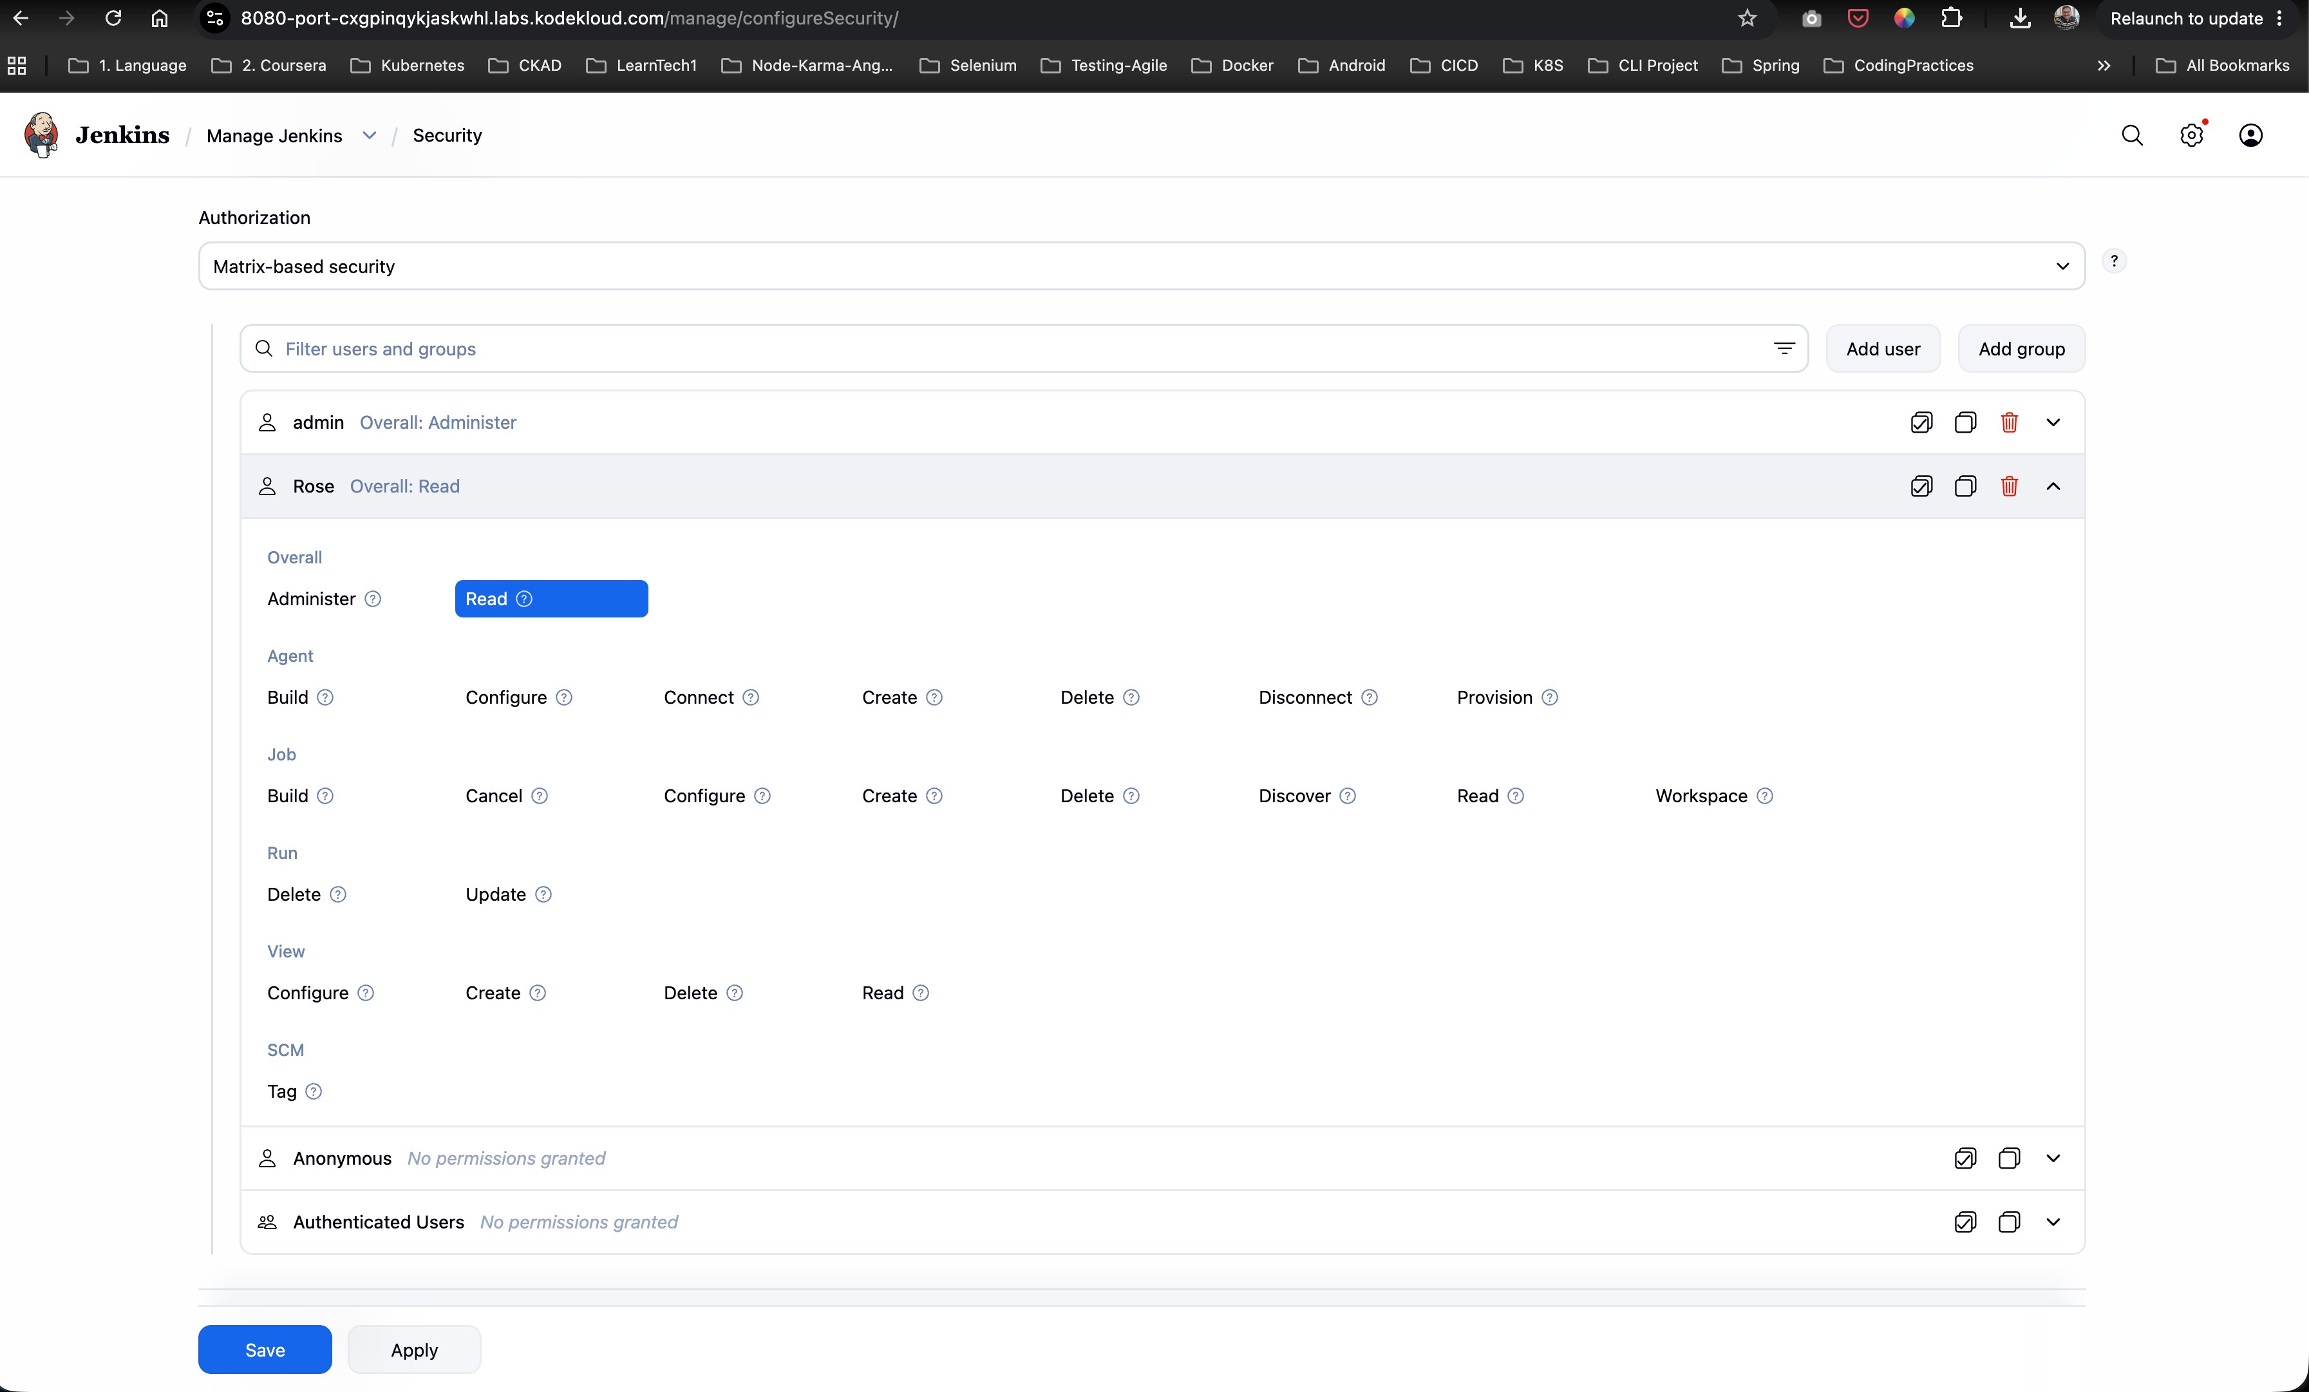The width and height of the screenshot is (2309, 1392).
Task: Click the Add user button
Action: [x=1883, y=348]
